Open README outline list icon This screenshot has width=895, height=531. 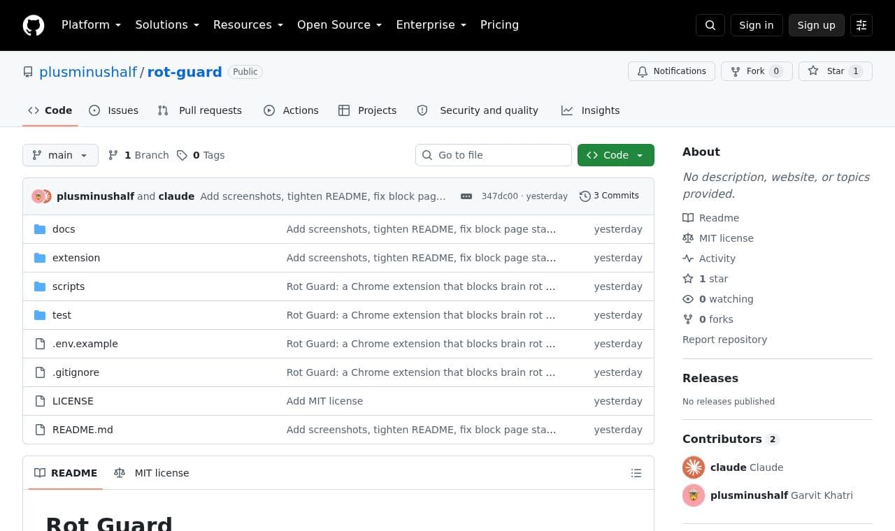[x=636, y=473]
